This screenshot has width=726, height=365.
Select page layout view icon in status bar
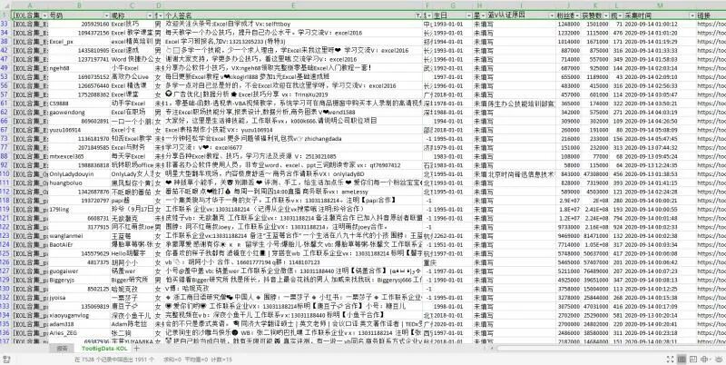(x=693, y=360)
